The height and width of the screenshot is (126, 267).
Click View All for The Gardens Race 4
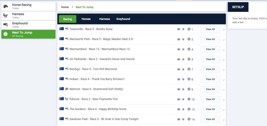coord(210,109)
